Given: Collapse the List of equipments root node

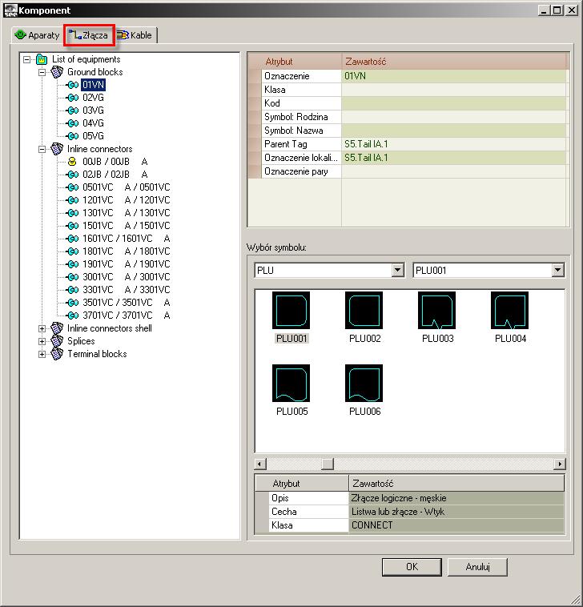Looking at the screenshot, I should pyautogui.click(x=26, y=59).
